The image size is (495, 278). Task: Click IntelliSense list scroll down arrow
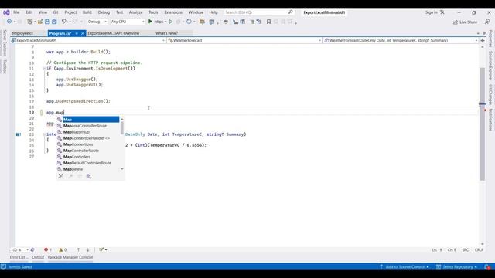point(122,169)
